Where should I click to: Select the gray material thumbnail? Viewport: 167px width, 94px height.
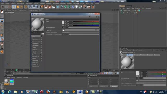click(7, 81)
